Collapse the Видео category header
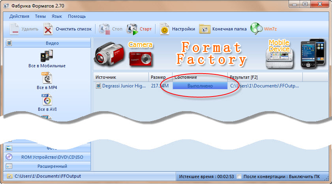 point(47,43)
